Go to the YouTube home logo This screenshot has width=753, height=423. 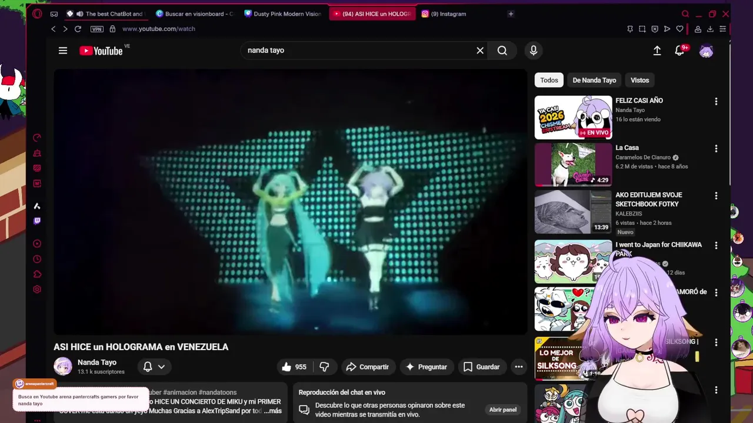click(x=101, y=51)
